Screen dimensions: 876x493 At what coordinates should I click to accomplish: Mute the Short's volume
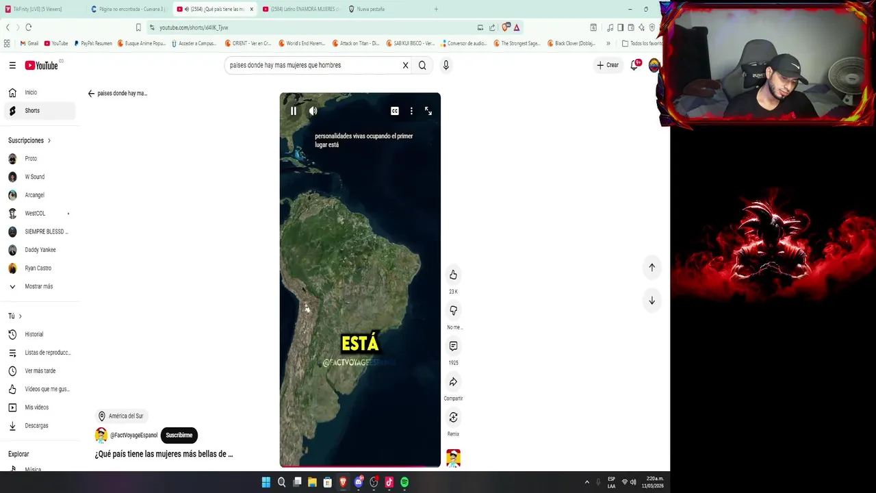[313, 111]
